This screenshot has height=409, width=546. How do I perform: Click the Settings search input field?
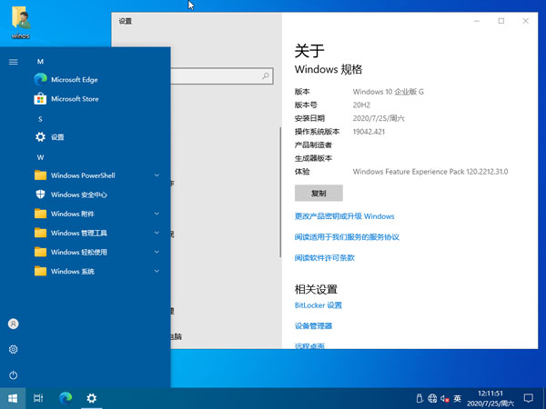pyautogui.click(x=221, y=75)
